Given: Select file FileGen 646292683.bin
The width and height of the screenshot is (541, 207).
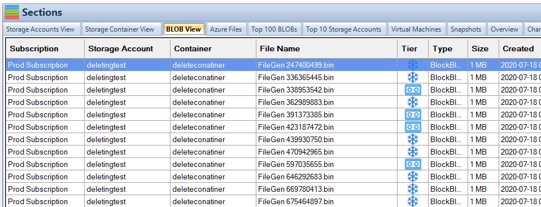Looking at the screenshot, I should click(x=296, y=177).
